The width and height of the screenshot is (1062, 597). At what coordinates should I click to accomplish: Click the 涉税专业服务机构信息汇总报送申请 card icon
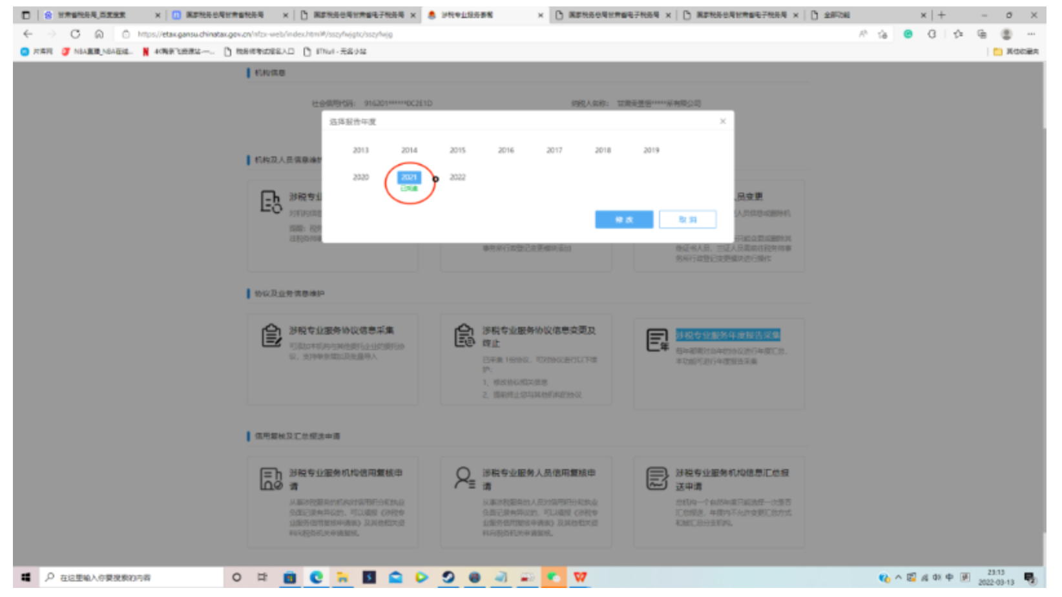coord(657,479)
